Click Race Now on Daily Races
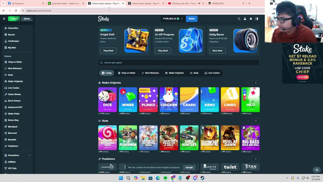This screenshot has width=323, height=182. (218, 51)
